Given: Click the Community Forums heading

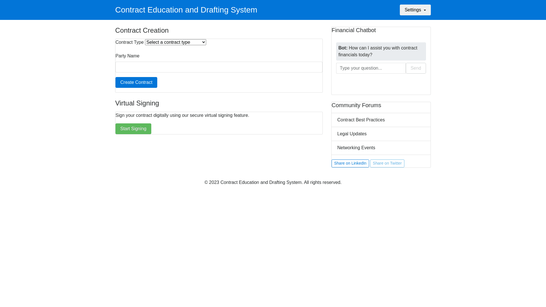Looking at the screenshot, I should click(356, 105).
